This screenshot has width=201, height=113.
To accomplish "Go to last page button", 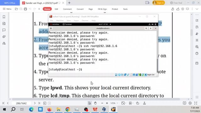I will (39, 103).
